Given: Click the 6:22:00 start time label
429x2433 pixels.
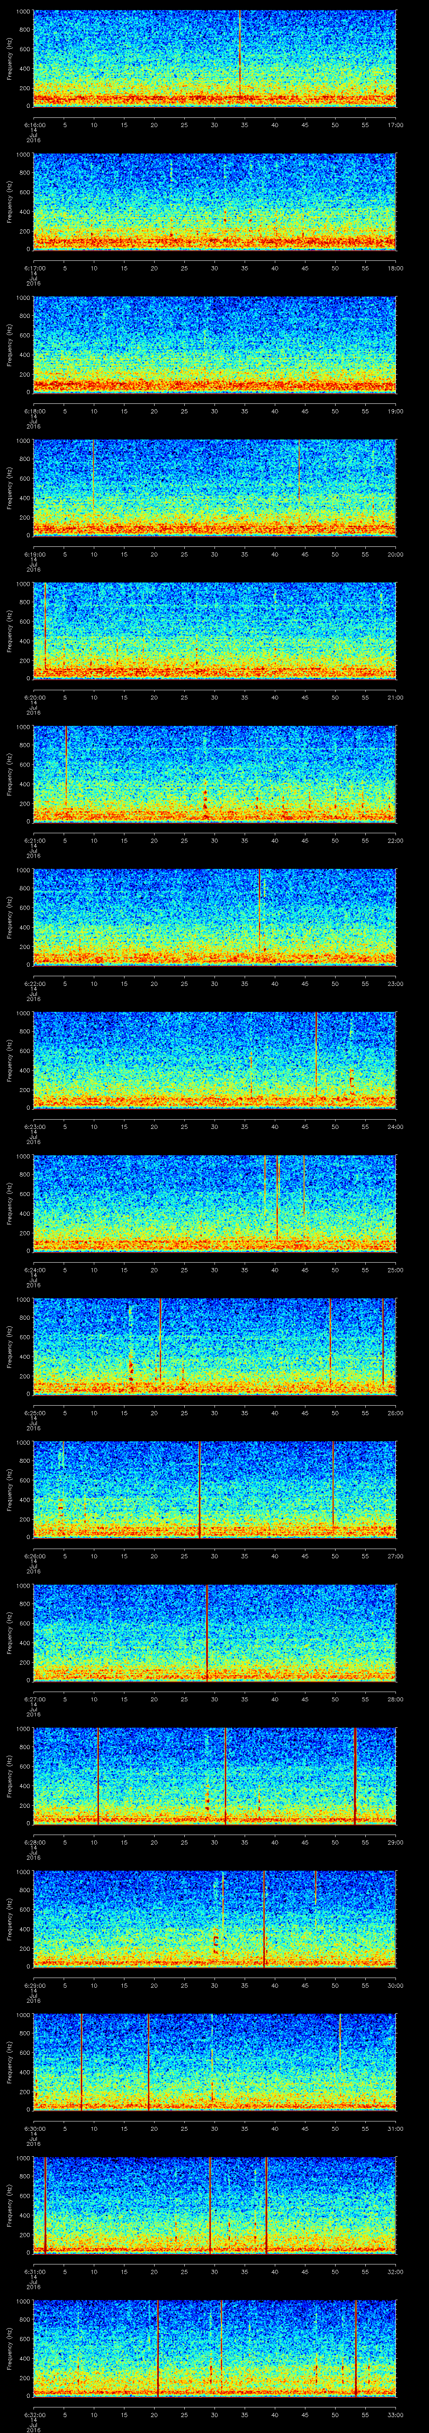Looking at the screenshot, I should [x=34, y=984].
